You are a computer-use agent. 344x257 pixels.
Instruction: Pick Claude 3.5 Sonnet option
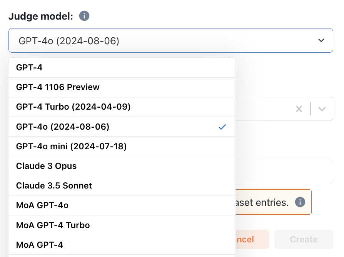[54, 185]
